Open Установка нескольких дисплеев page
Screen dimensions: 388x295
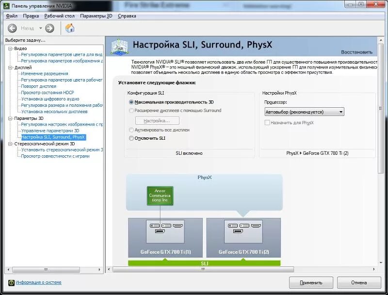tap(54, 112)
